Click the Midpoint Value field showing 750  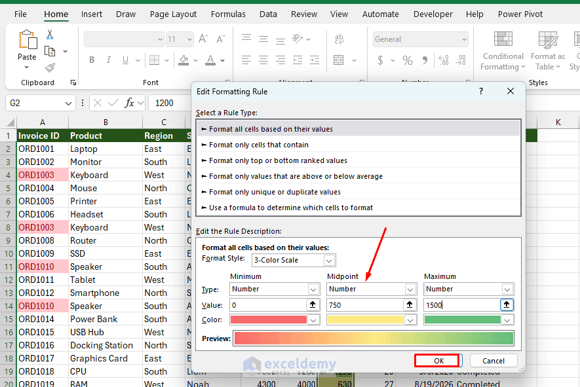pos(365,305)
